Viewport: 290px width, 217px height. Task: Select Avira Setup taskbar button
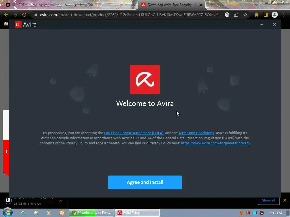point(137,213)
